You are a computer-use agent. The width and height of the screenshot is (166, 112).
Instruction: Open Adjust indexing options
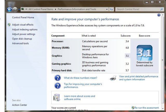tap(25, 30)
